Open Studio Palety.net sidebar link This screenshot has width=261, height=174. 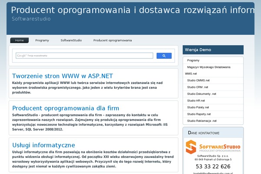click(x=198, y=107)
